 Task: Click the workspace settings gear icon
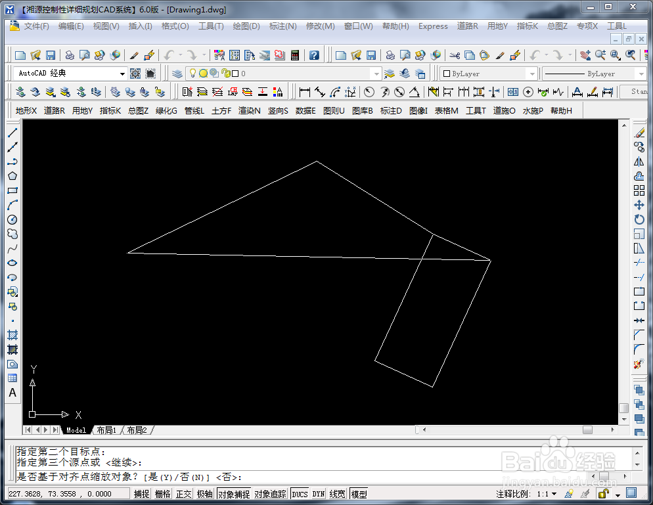point(135,74)
